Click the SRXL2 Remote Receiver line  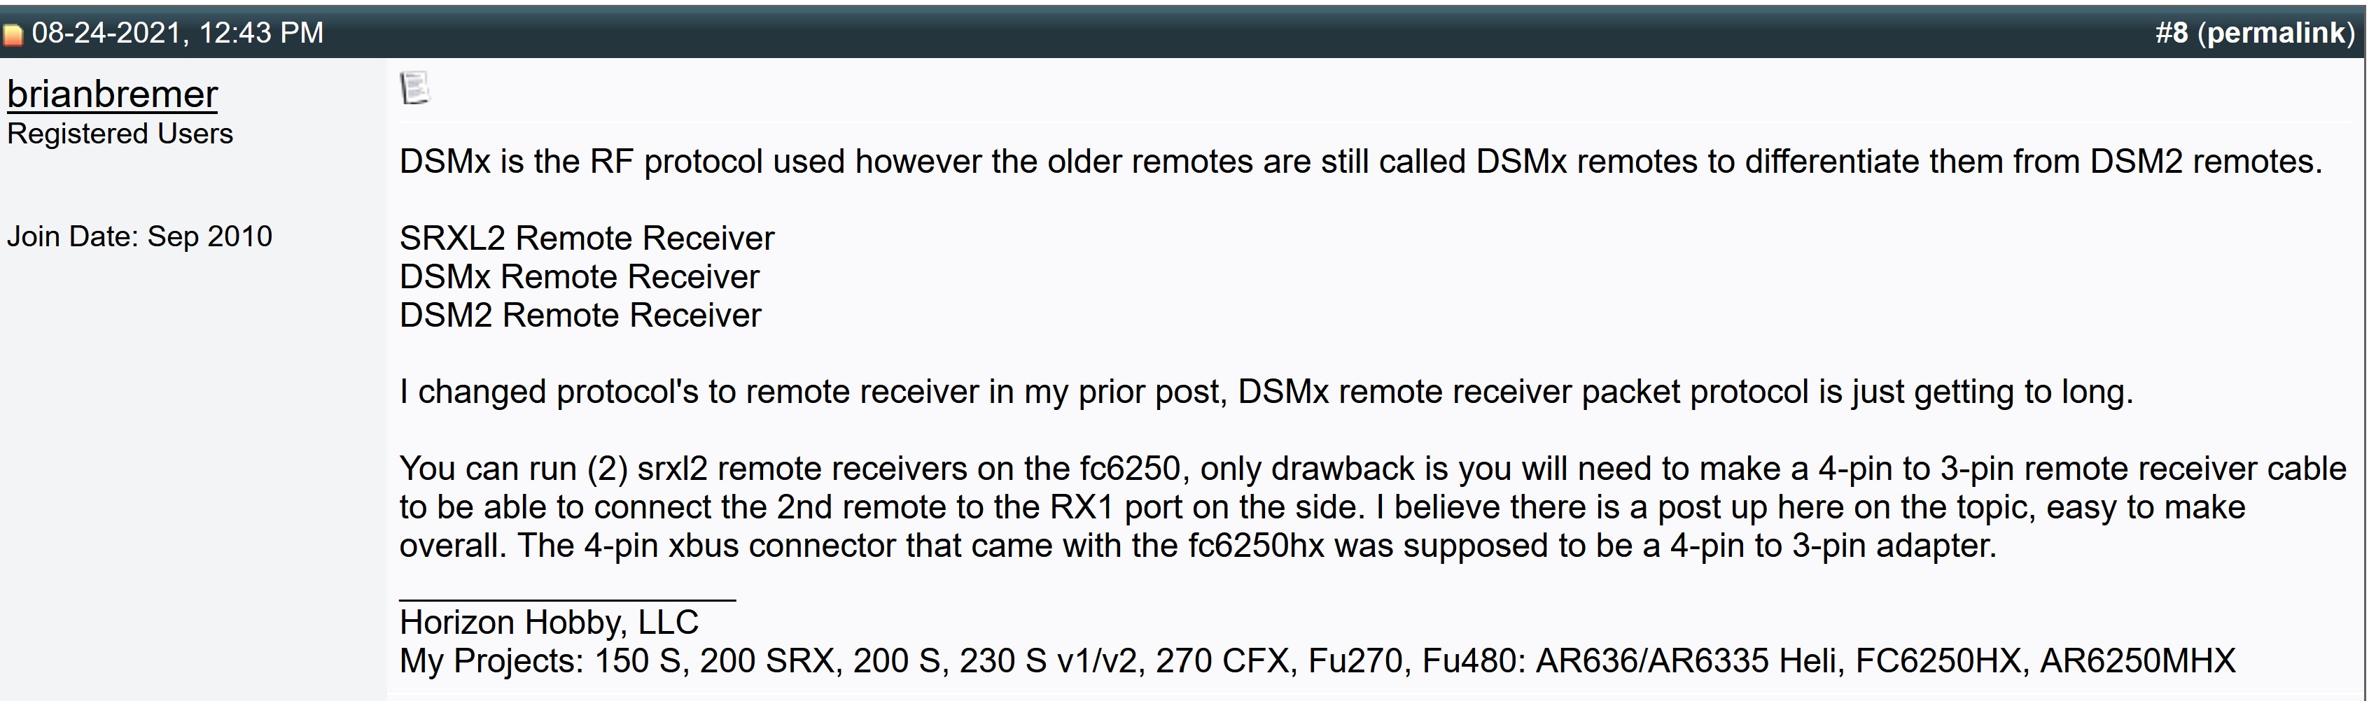click(x=587, y=239)
